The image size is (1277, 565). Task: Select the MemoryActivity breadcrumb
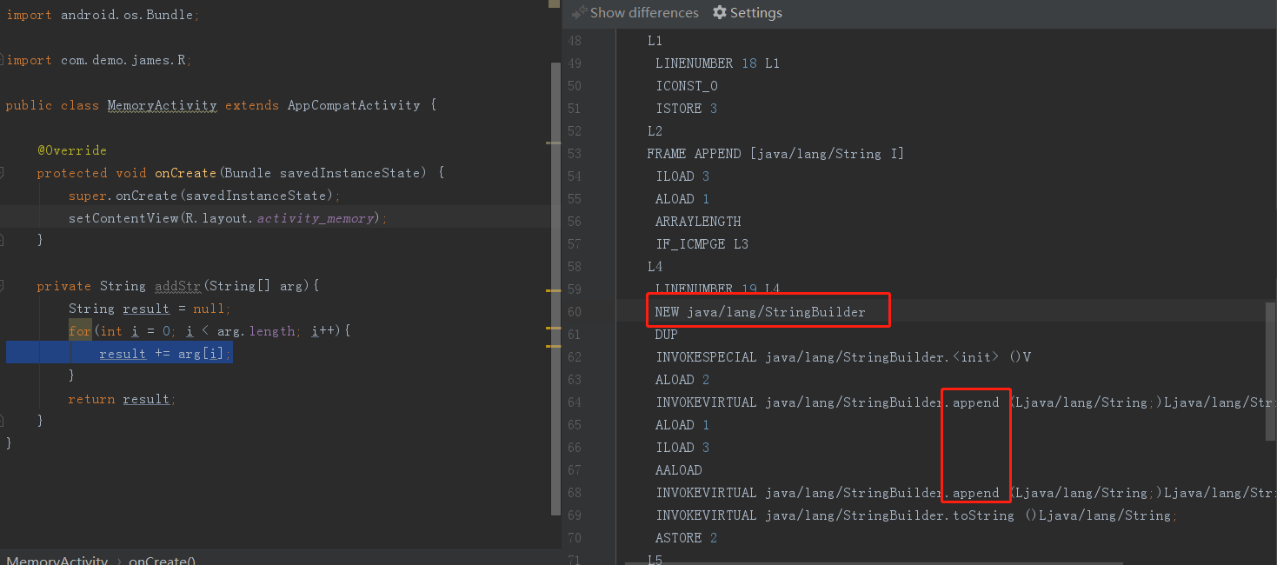click(57, 561)
